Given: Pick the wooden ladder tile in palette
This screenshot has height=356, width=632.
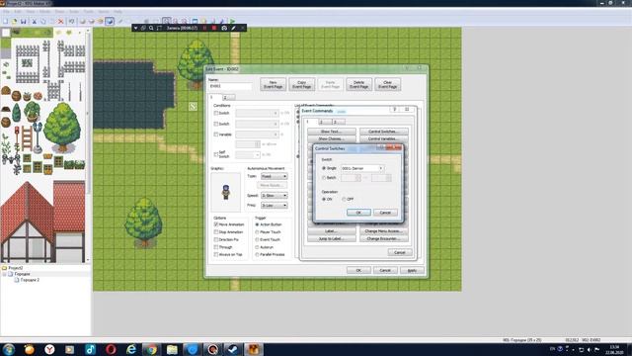Looking at the screenshot, I should [x=27, y=138].
